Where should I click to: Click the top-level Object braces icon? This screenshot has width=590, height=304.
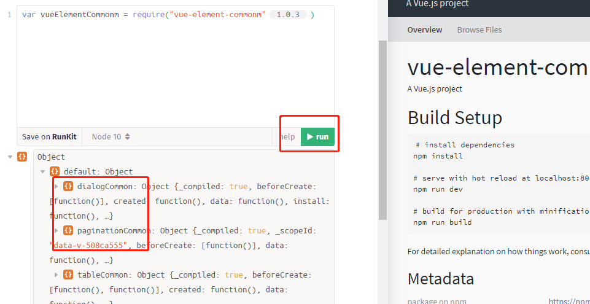click(x=22, y=157)
